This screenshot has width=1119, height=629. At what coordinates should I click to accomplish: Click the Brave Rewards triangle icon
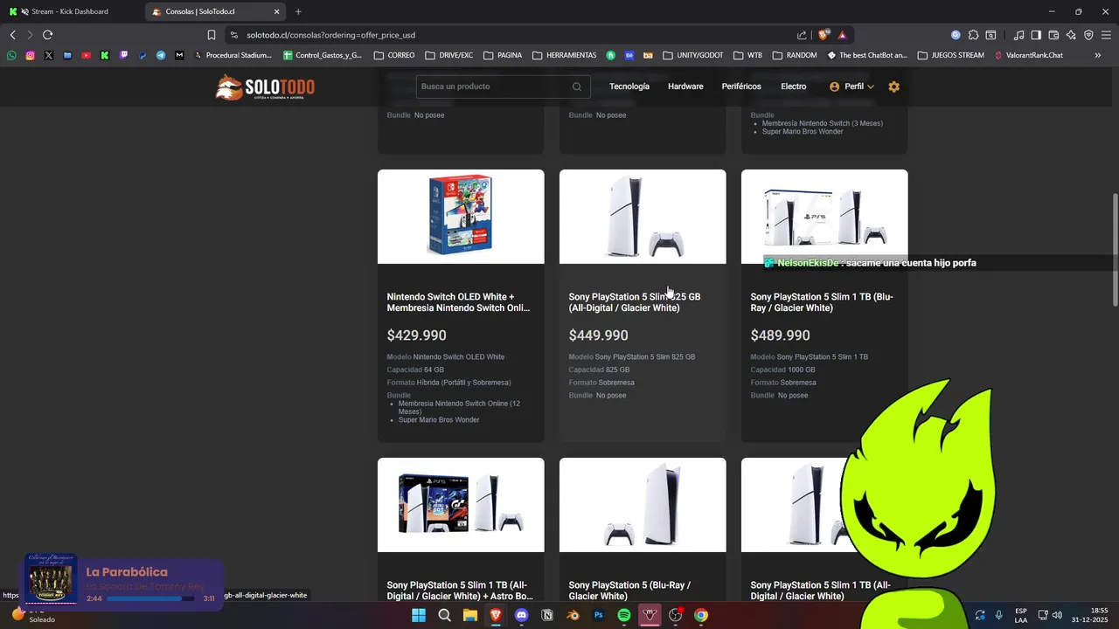[842, 35]
